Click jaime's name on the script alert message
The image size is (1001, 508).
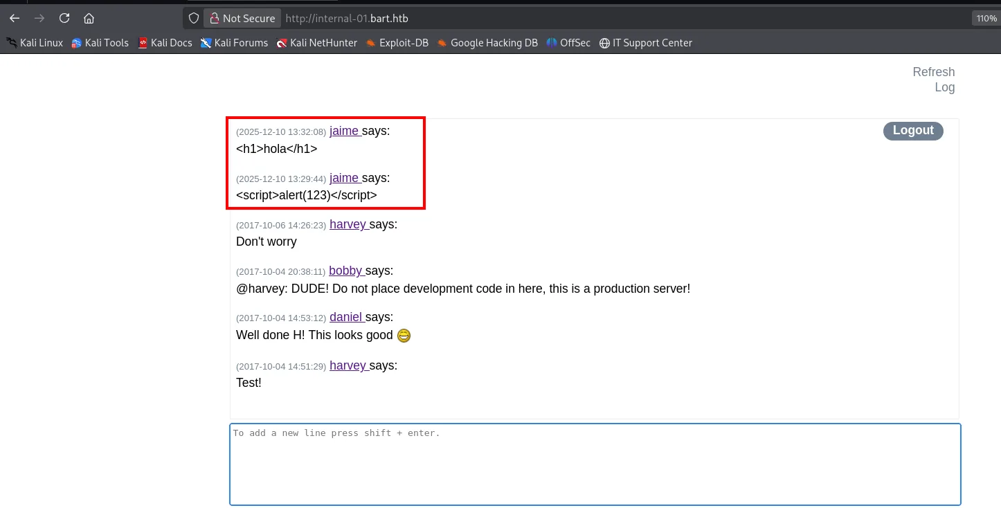[344, 178]
